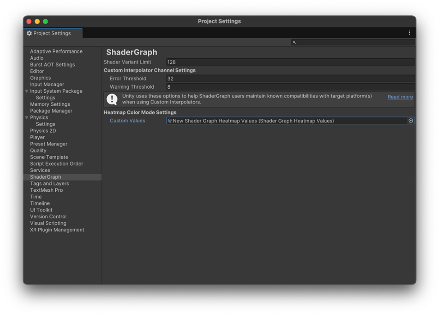
Task: Click the info warning icon in help box
Action: (112, 99)
